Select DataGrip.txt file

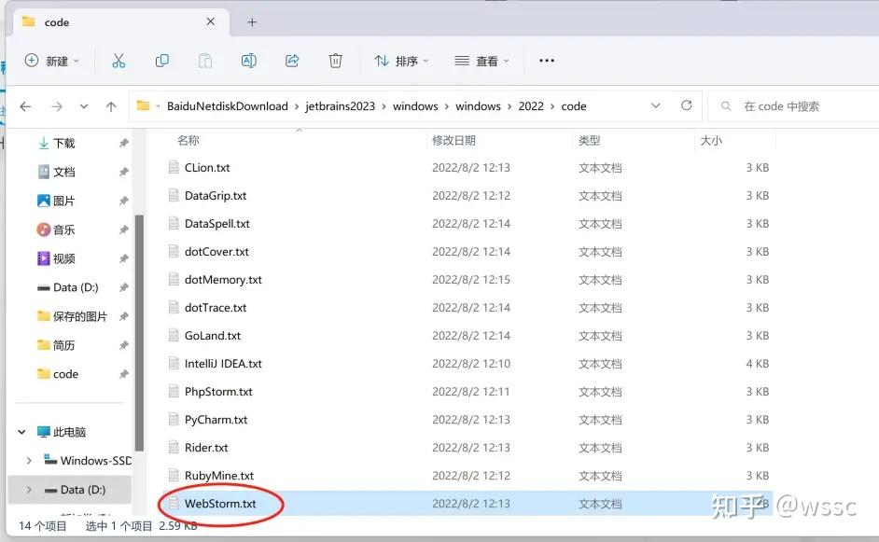[216, 195]
